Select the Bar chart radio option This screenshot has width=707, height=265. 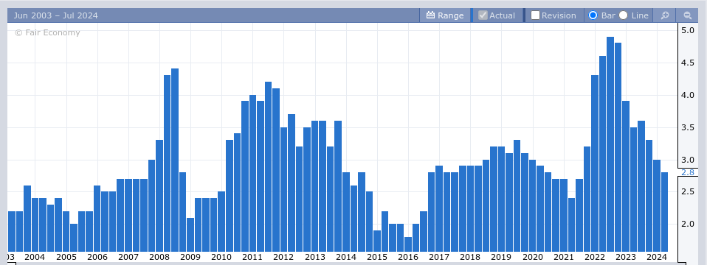[x=593, y=15]
